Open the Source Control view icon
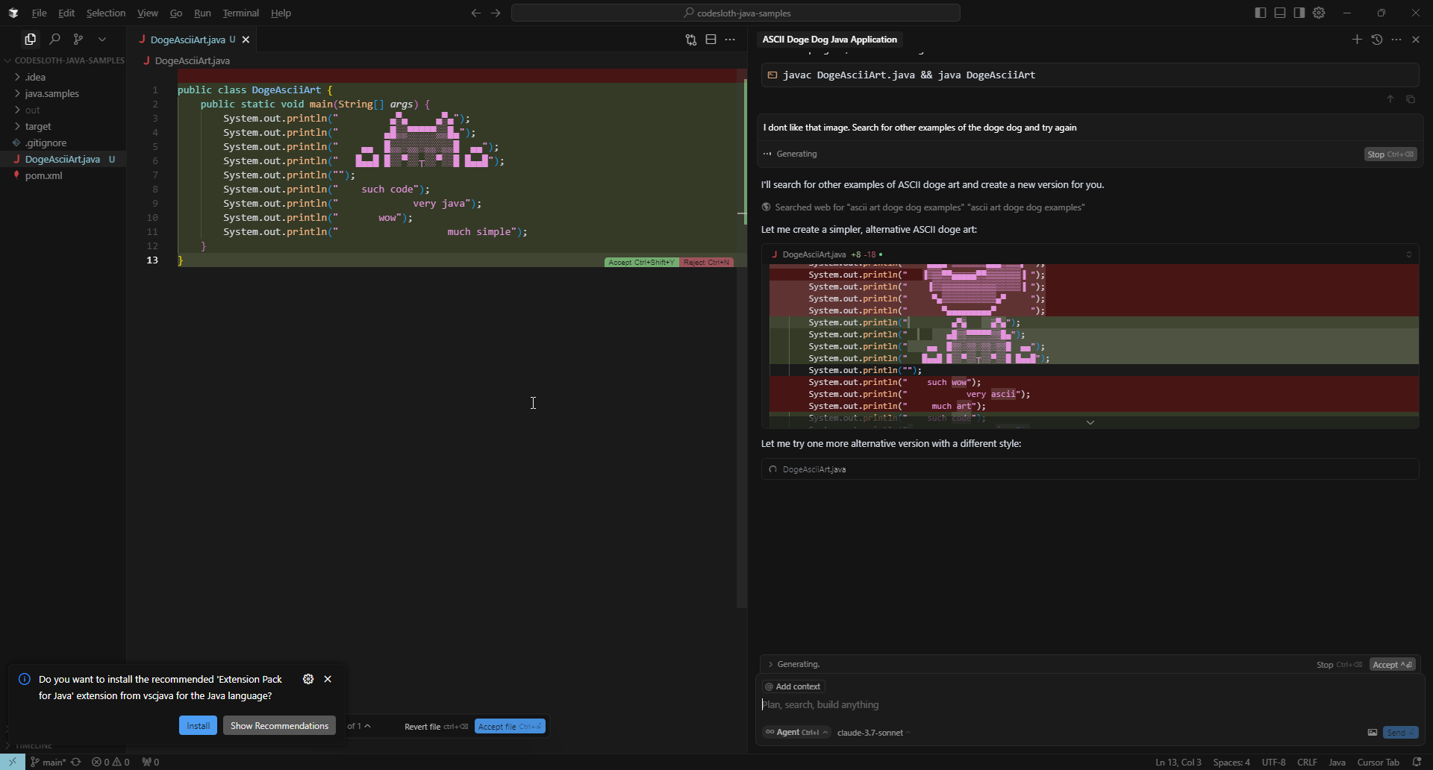The width and height of the screenshot is (1433, 770). [x=78, y=39]
